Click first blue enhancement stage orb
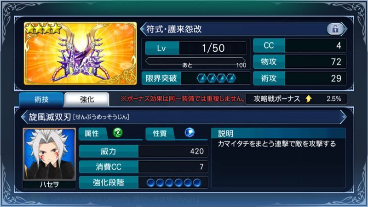 (x=150, y=183)
